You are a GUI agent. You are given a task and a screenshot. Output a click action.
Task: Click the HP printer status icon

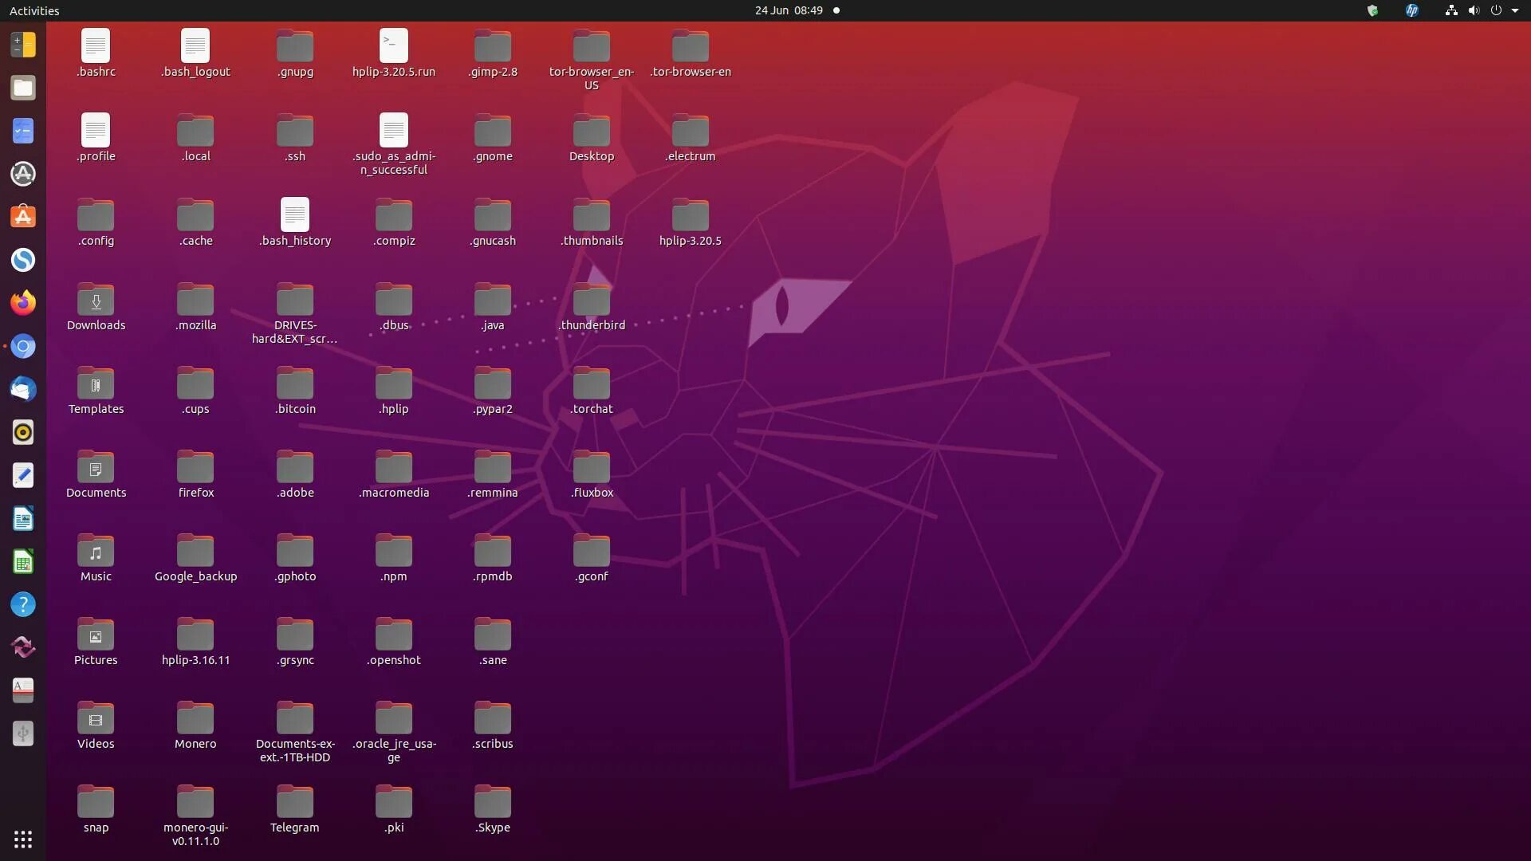click(1412, 12)
